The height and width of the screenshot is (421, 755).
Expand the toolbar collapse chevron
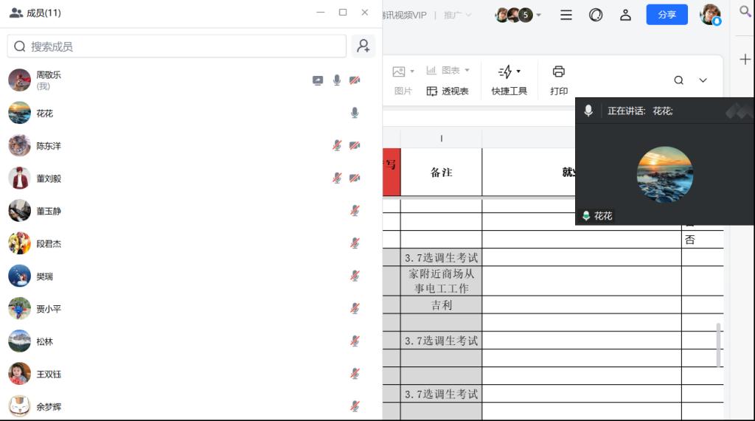(703, 80)
